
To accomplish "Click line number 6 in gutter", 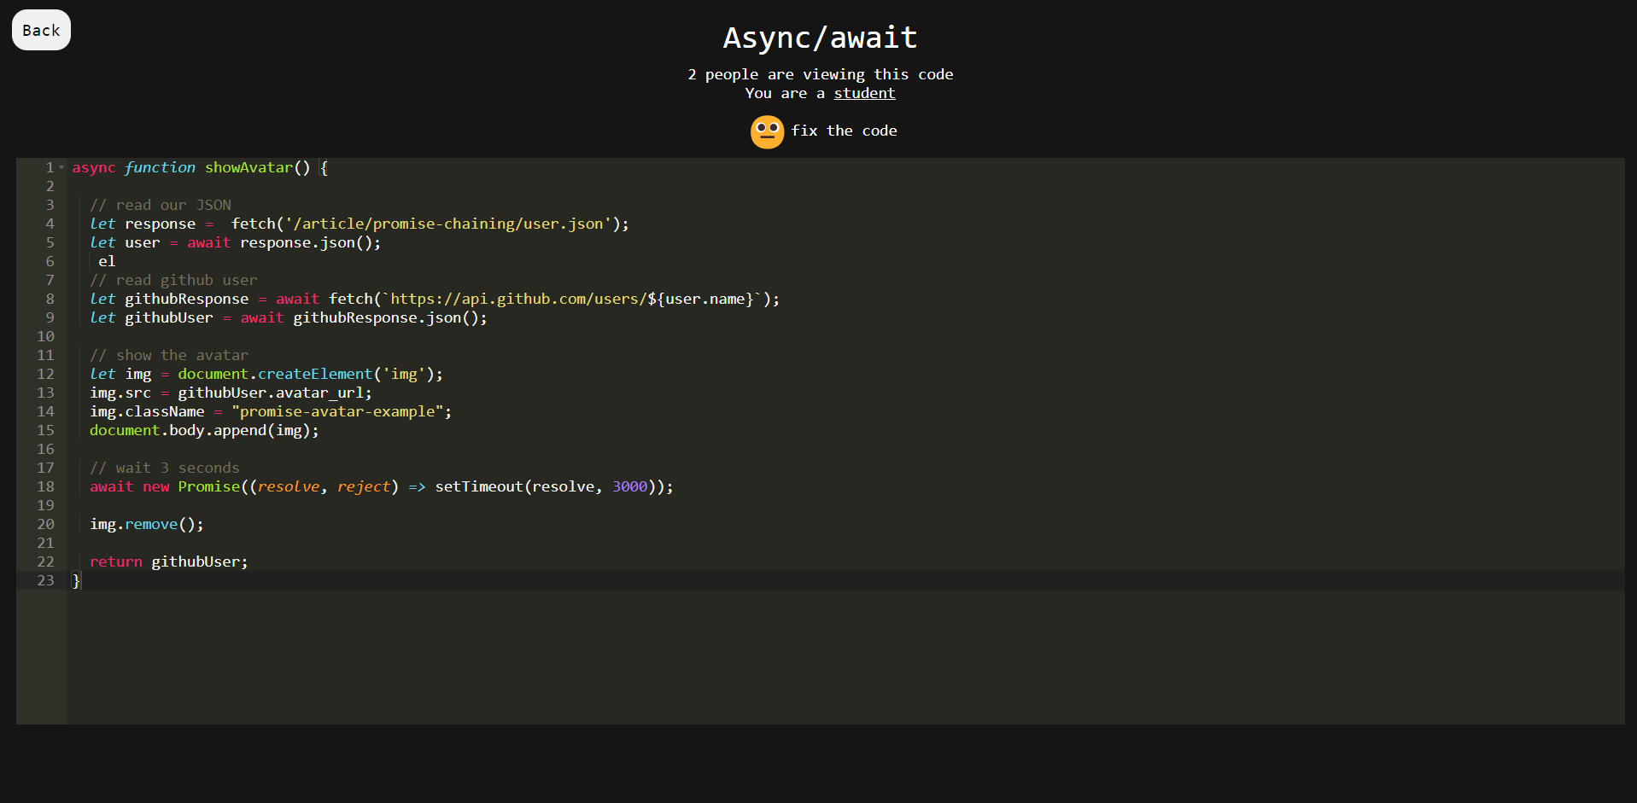I will [50, 261].
